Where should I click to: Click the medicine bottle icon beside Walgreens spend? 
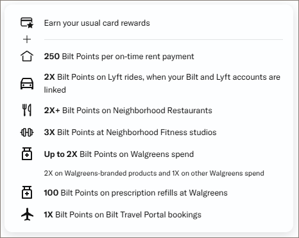click(x=27, y=154)
